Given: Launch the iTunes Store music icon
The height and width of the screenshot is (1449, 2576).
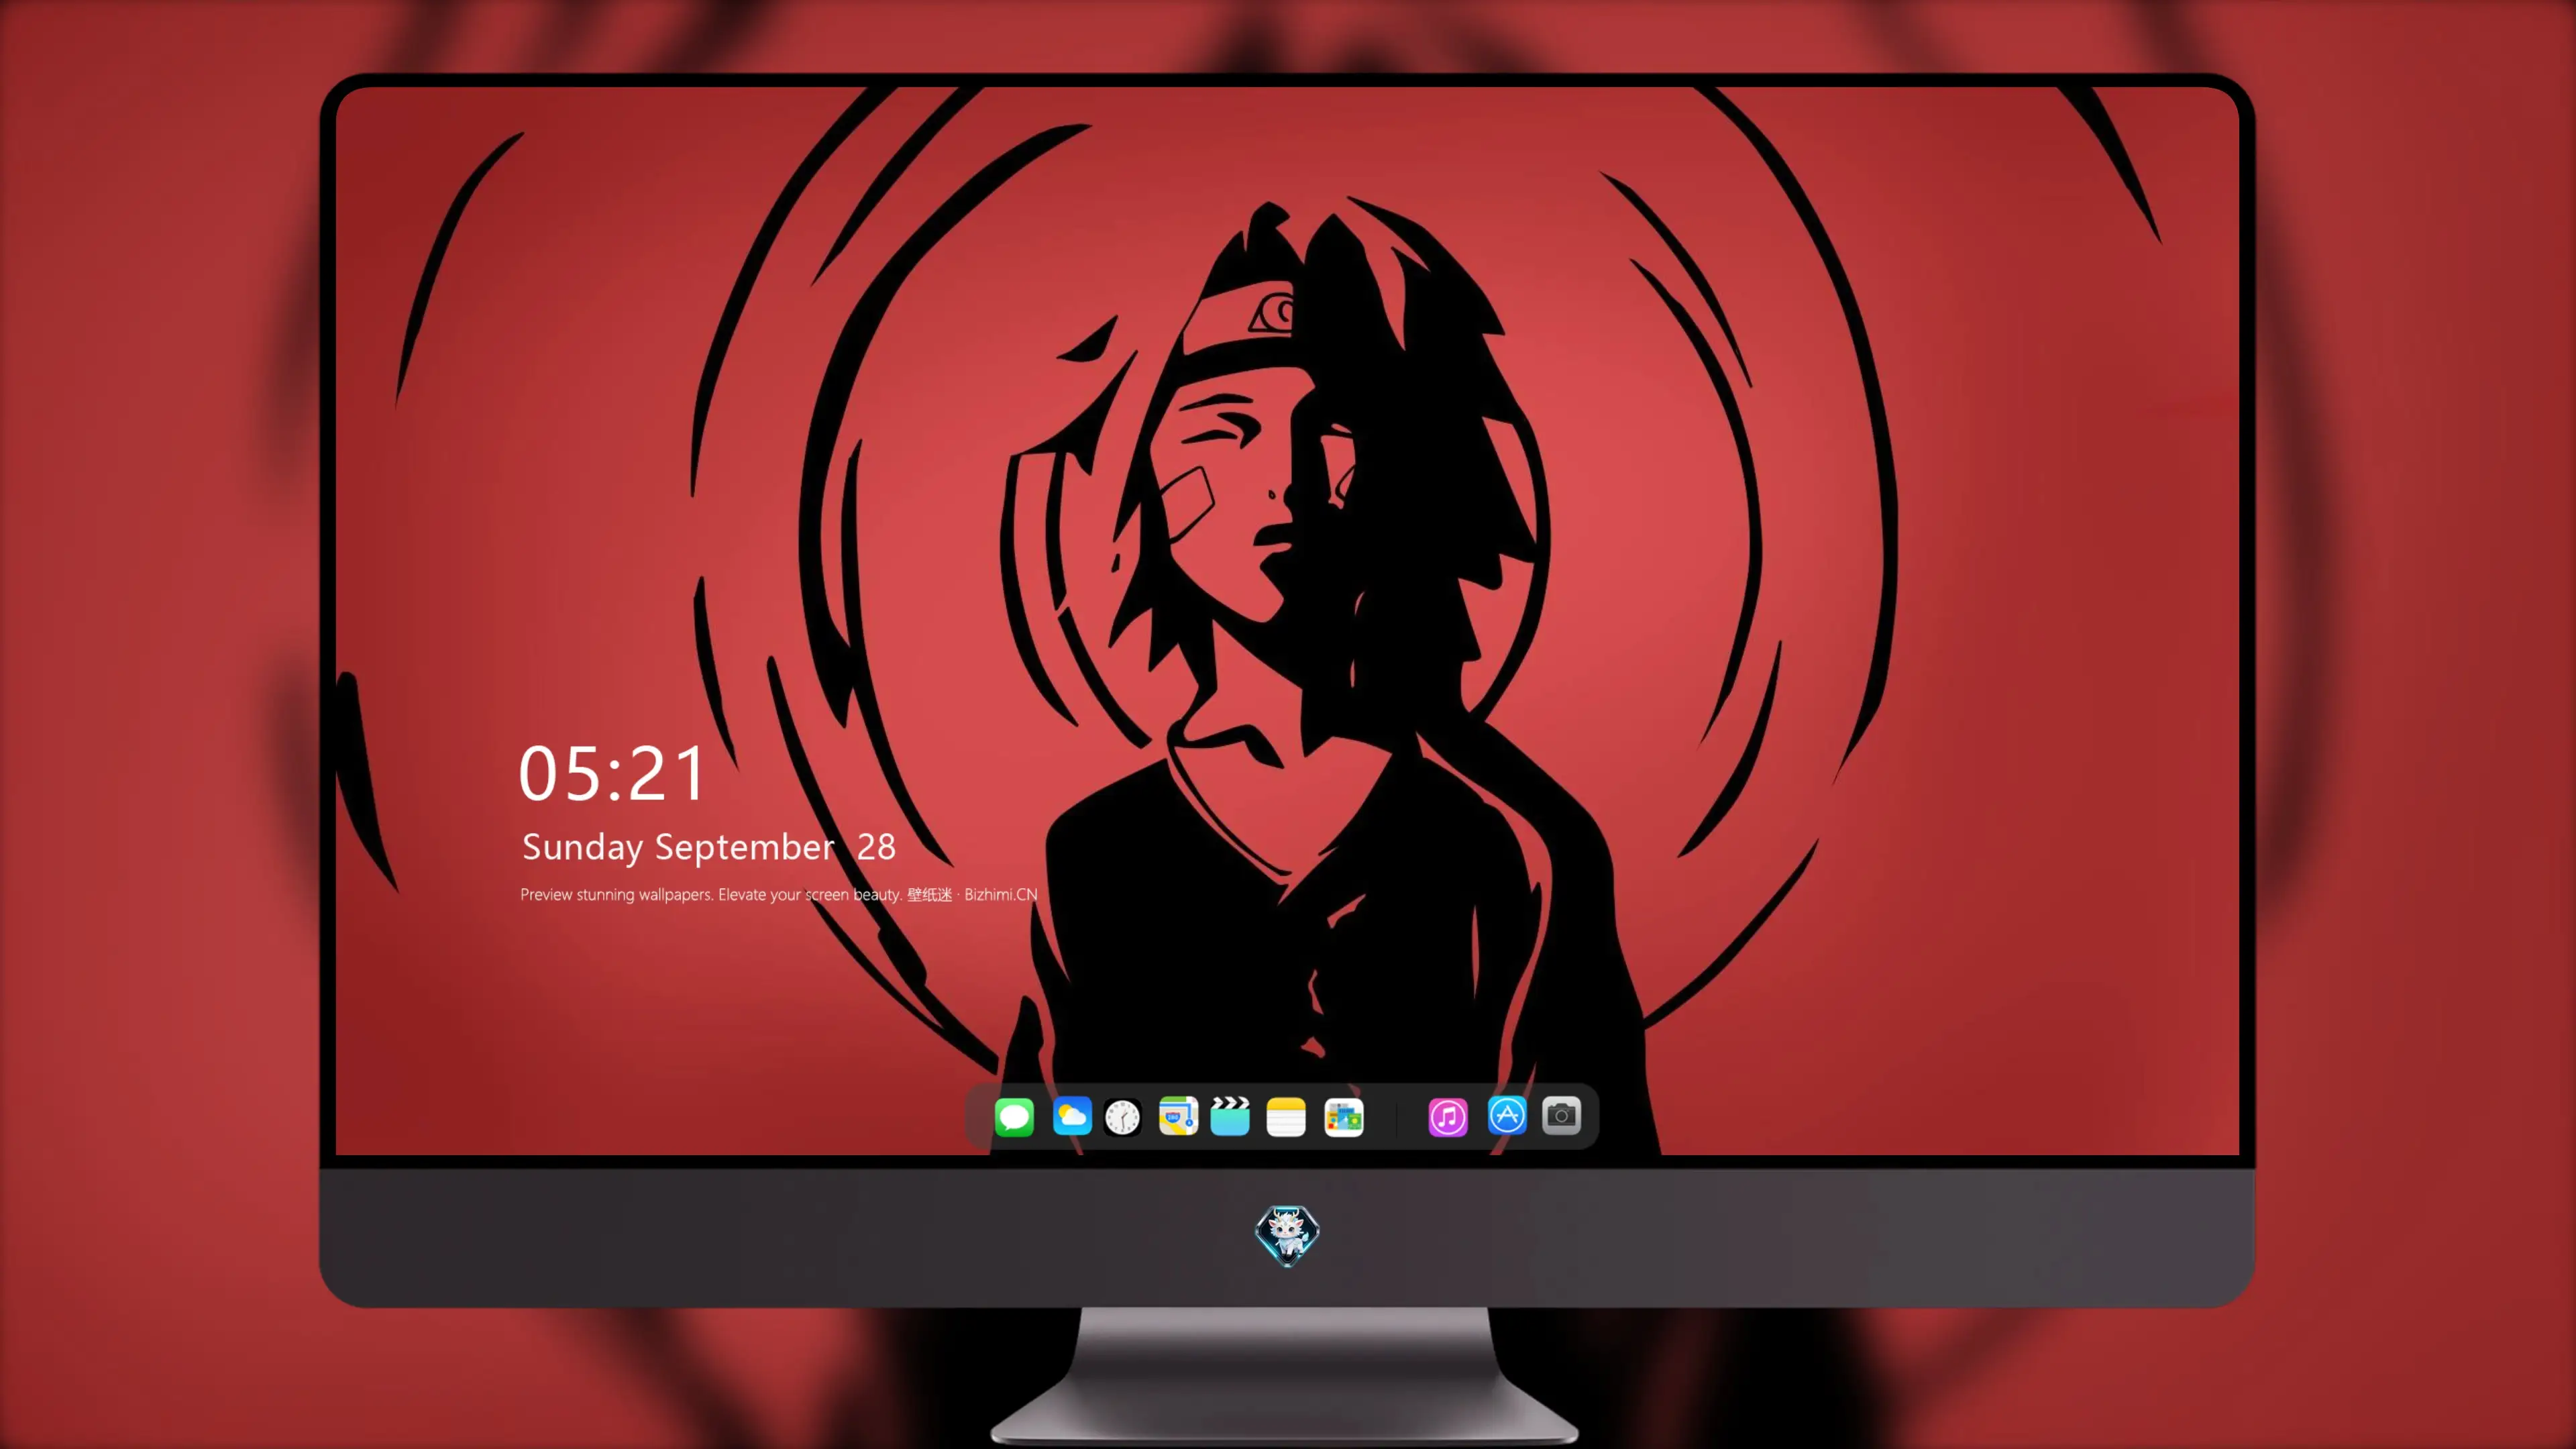Looking at the screenshot, I should [1448, 1116].
